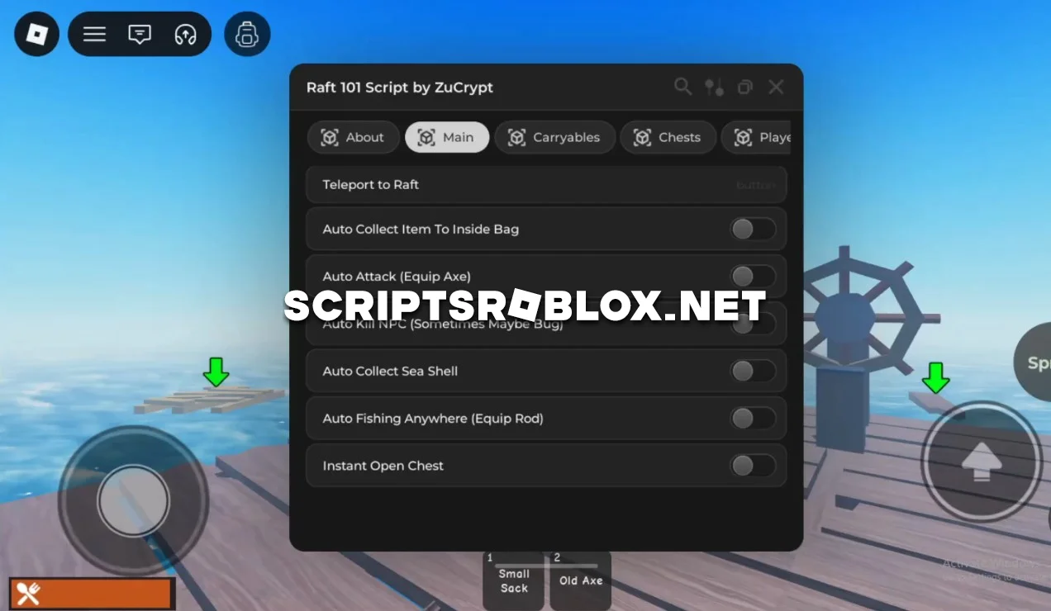Screen dimensions: 1051x611
Task: Turn on Auto Attack (Equip Axe)
Action: [x=752, y=276]
